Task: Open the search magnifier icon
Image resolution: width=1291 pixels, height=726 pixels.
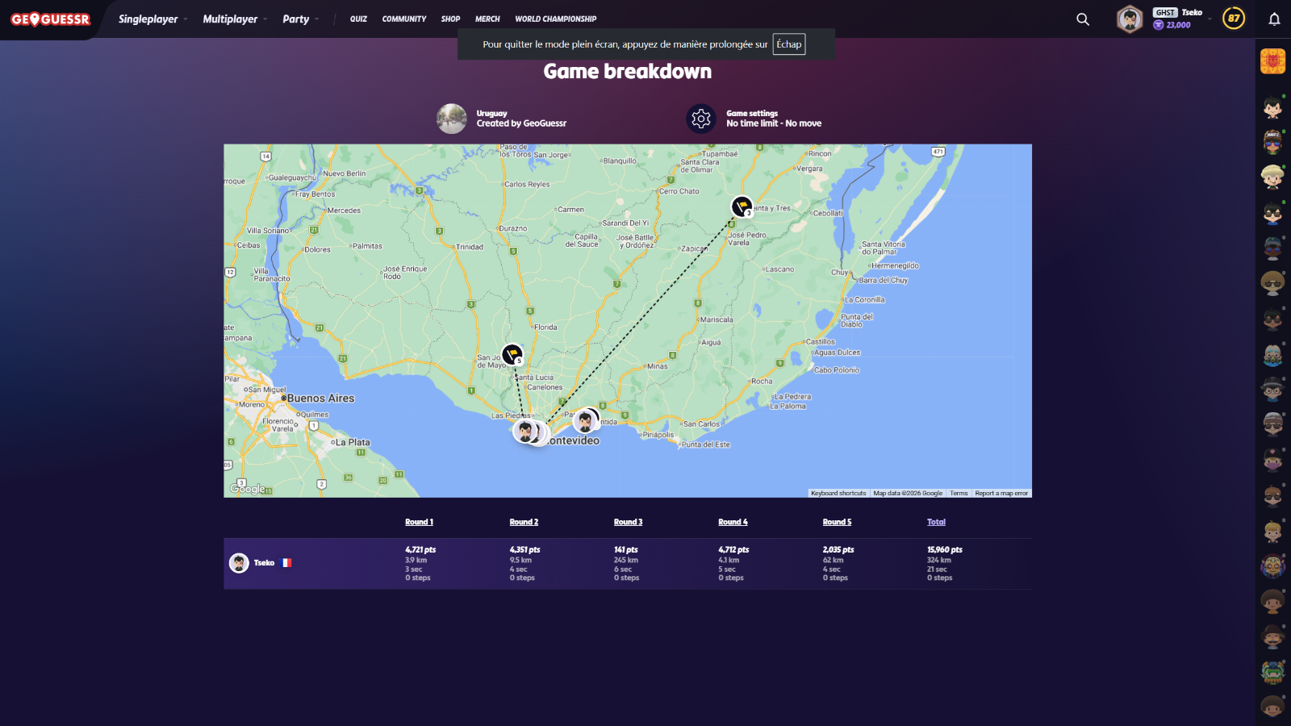Action: click(x=1083, y=19)
